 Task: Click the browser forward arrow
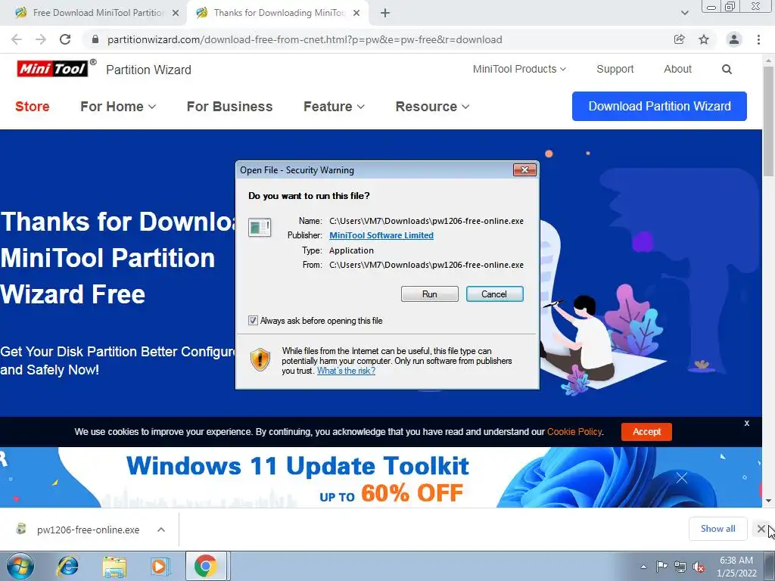click(41, 39)
